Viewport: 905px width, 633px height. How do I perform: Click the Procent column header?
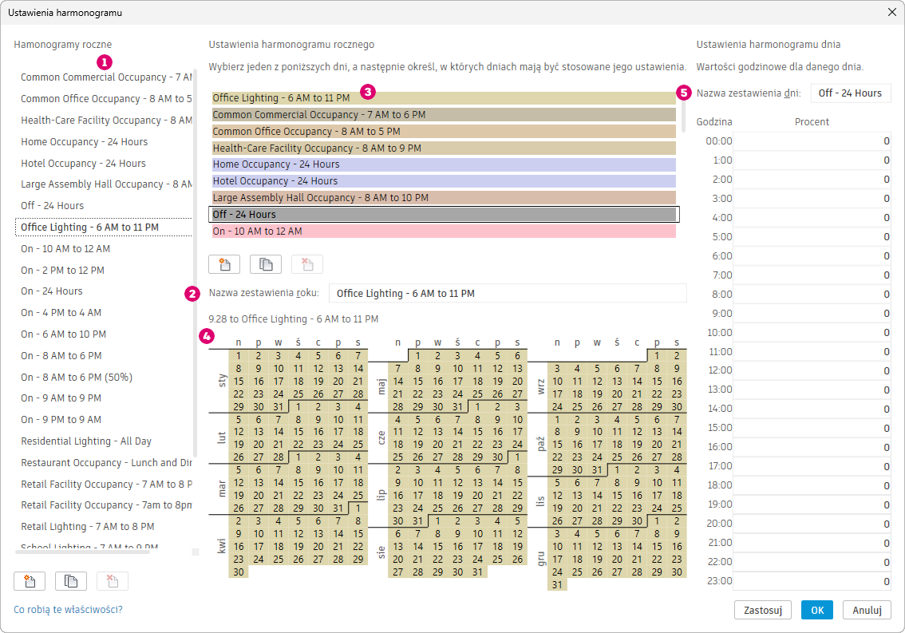(812, 122)
